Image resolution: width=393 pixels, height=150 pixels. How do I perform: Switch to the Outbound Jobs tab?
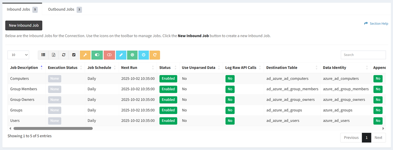coord(61,9)
